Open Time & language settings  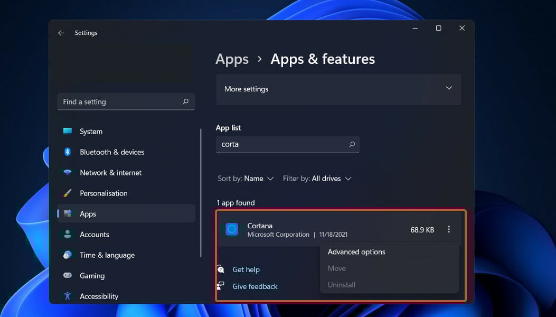[126, 255]
